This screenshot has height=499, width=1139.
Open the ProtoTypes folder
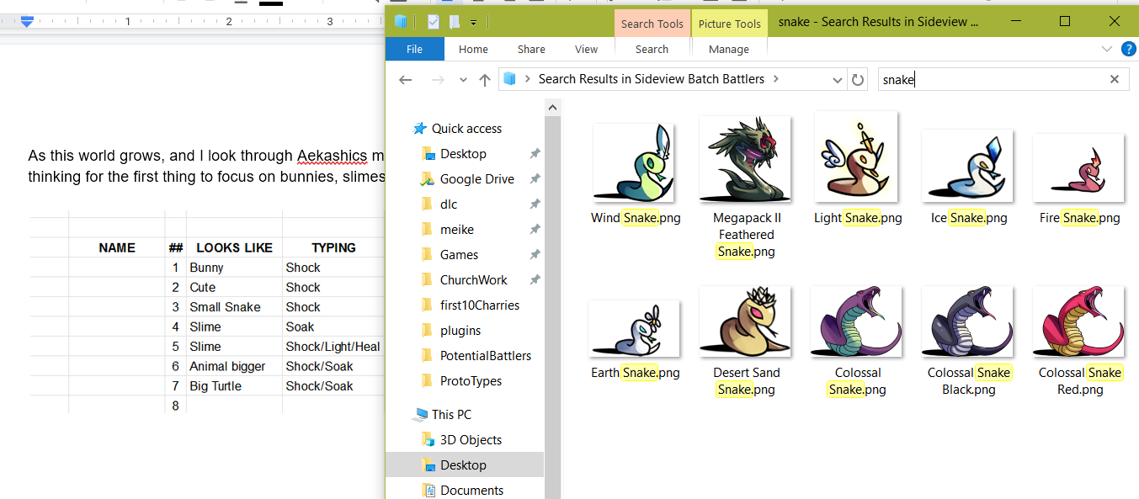click(471, 381)
